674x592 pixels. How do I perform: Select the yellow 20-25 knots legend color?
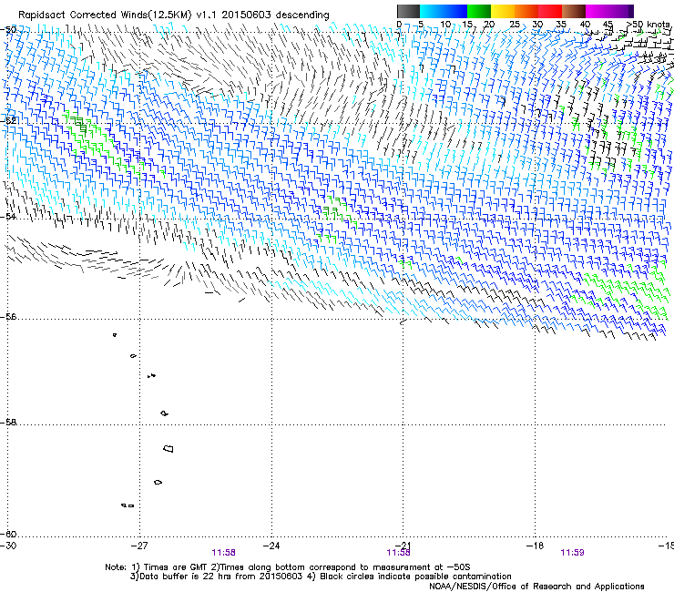pos(503,11)
